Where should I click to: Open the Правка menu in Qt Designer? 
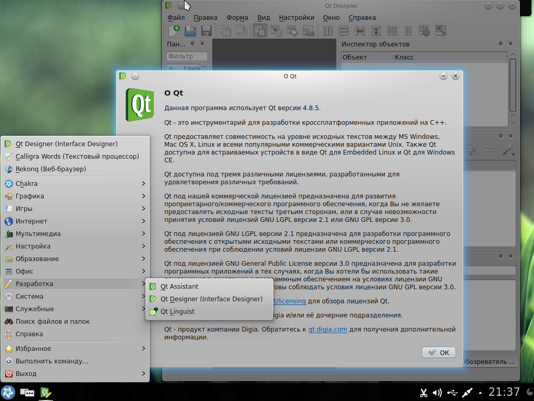[205, 18]
